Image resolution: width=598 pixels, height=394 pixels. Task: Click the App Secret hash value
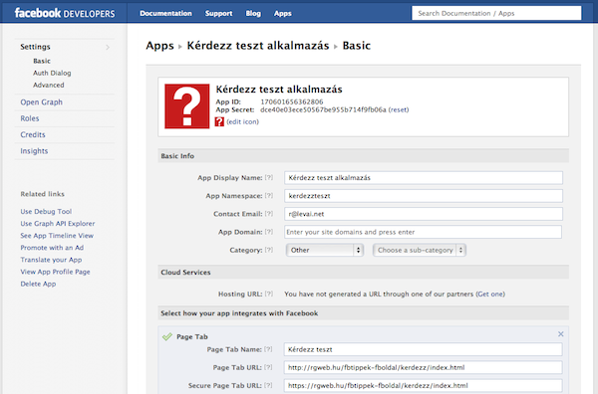point(323,109)
